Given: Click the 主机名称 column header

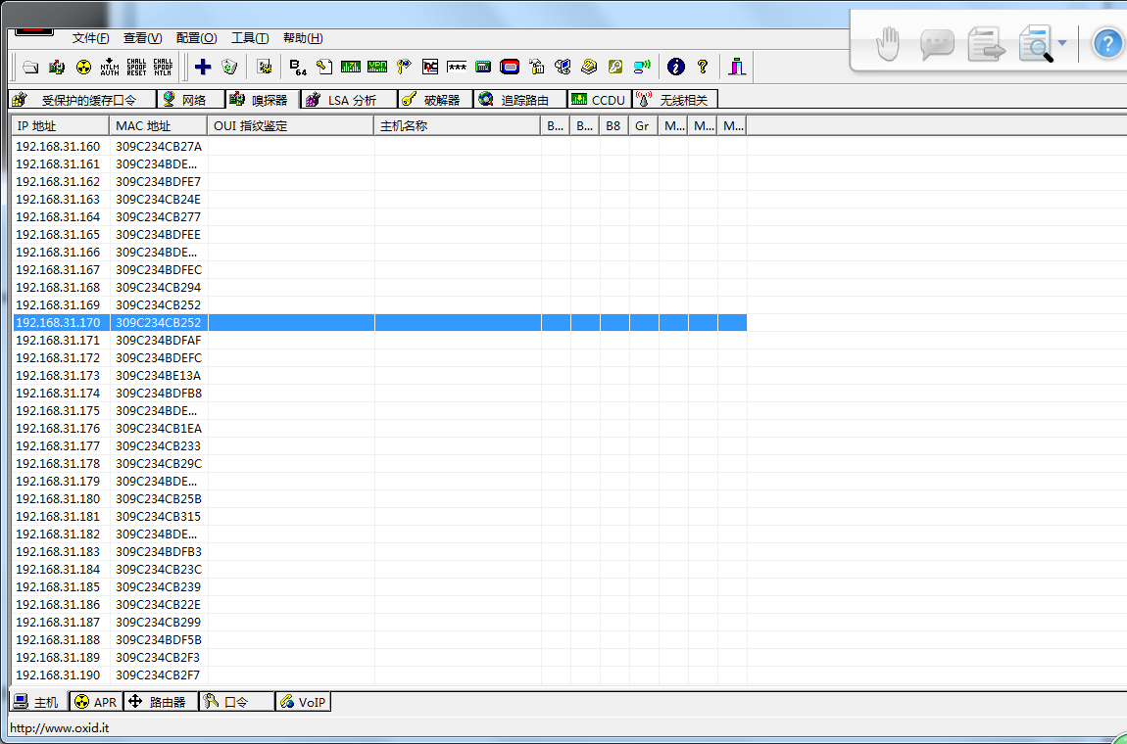Looking at the screenshot, I should pyautogui.click(x=457, y=125).
